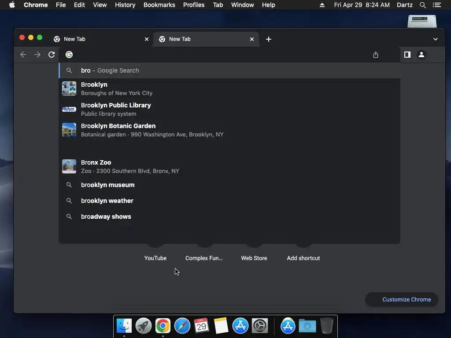Click the Brooklyn Botanic Garden thumbnail

pyautogui.click(x=69, y=130)
